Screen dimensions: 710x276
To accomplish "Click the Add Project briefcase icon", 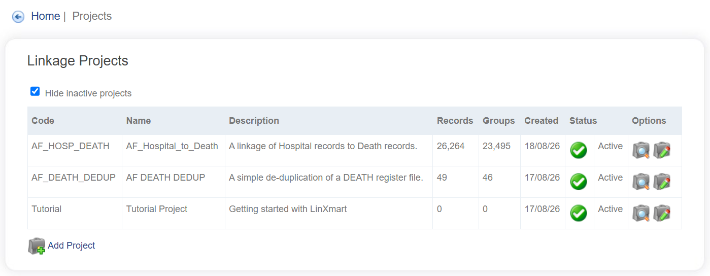I will pyautogui.click(x=37, y=246).
